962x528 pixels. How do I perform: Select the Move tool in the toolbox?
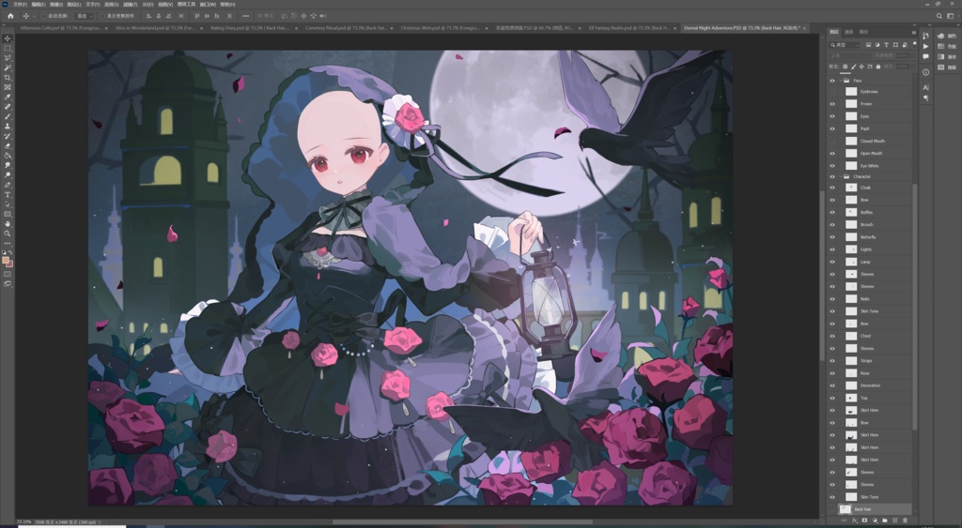tap(8, 38)
